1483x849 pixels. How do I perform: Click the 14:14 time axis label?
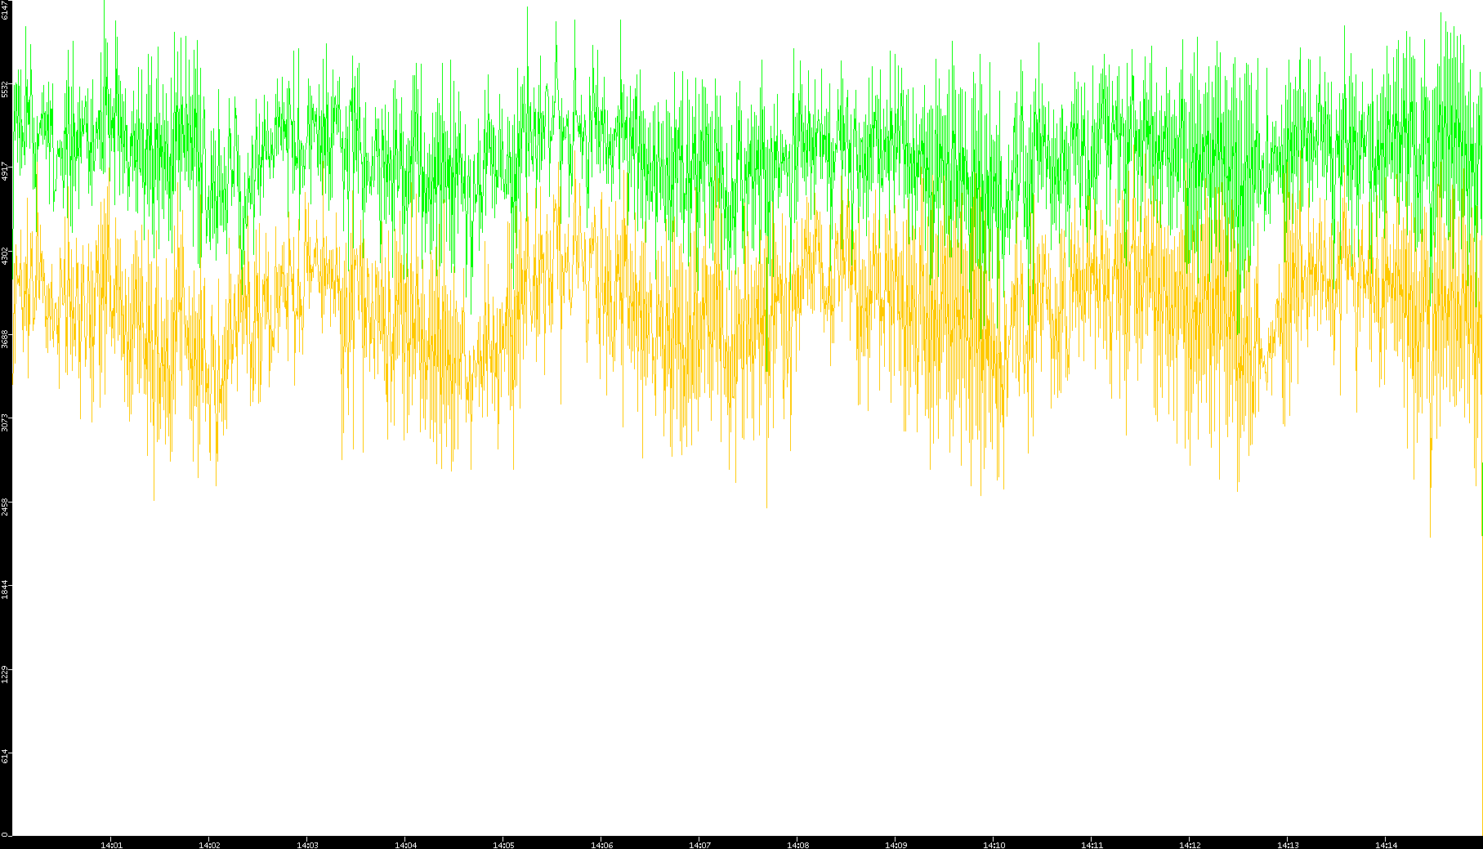click(x=1386, y=845)
